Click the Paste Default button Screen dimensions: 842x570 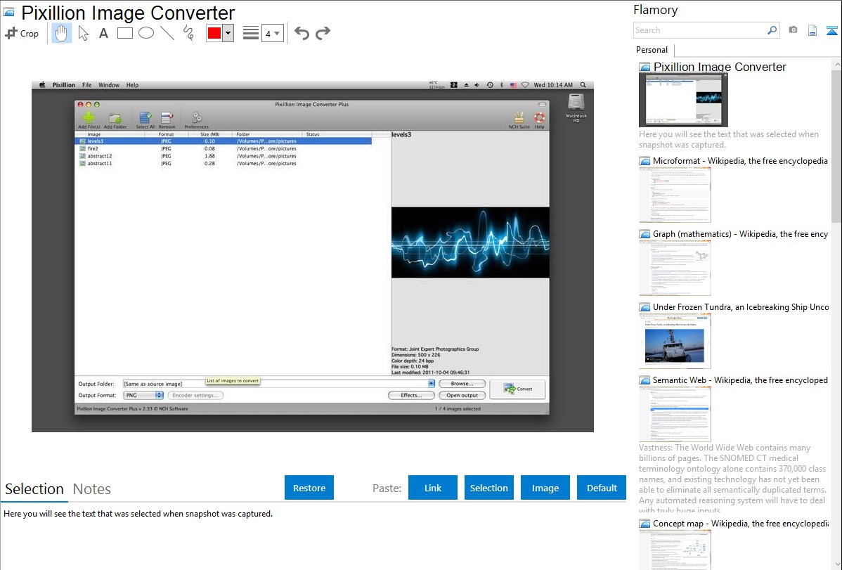602,487
